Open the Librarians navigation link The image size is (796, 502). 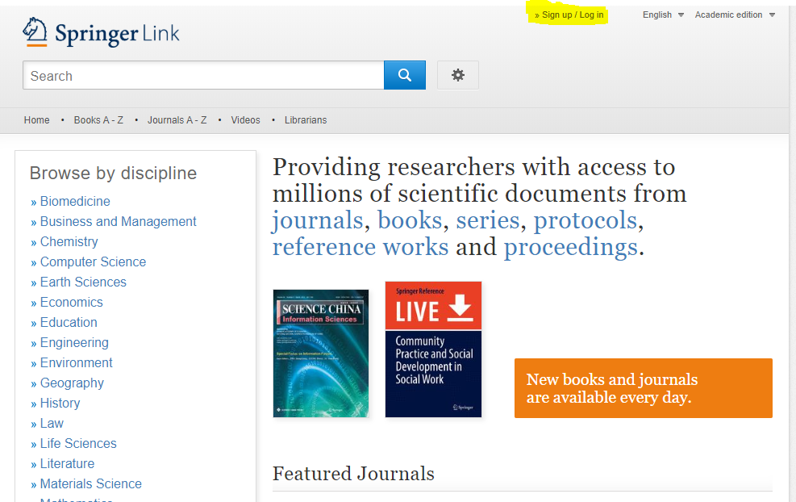pos(306,120)
